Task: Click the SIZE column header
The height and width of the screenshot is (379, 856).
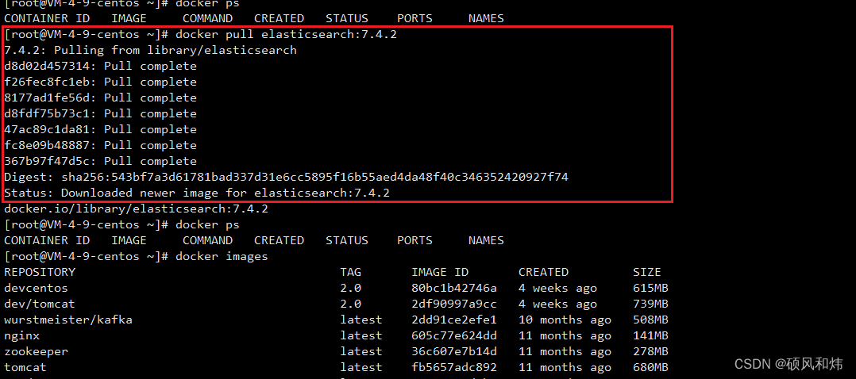Action: tap(647, 272)
